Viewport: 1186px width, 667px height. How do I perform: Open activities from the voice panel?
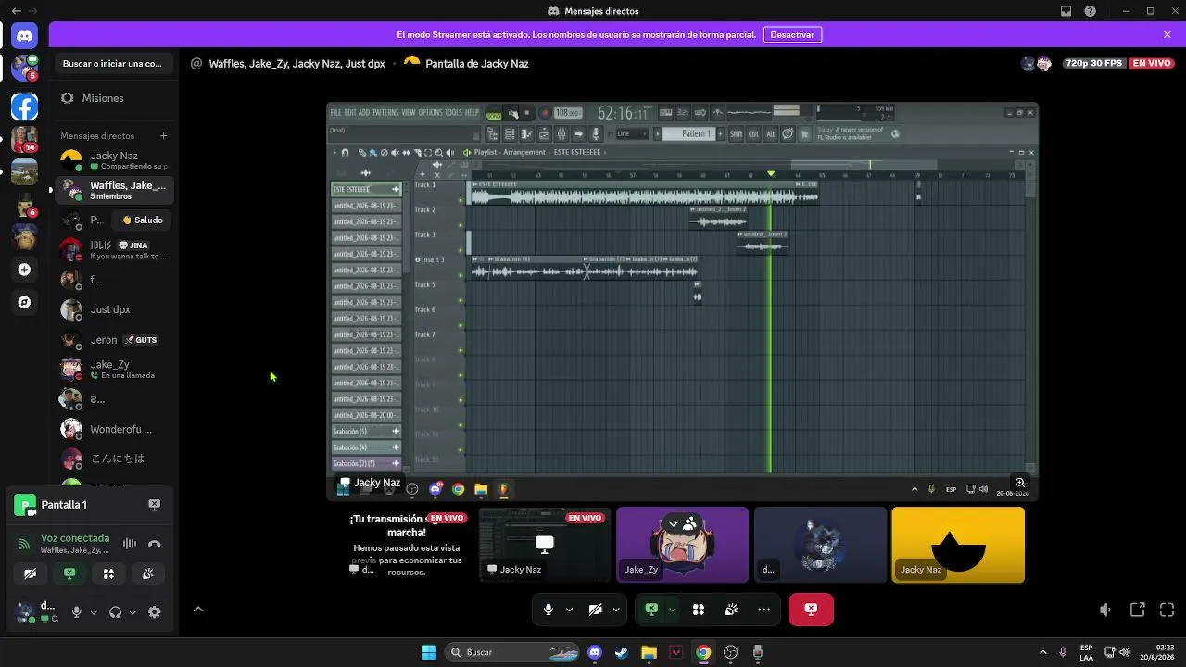coord(108,573)
